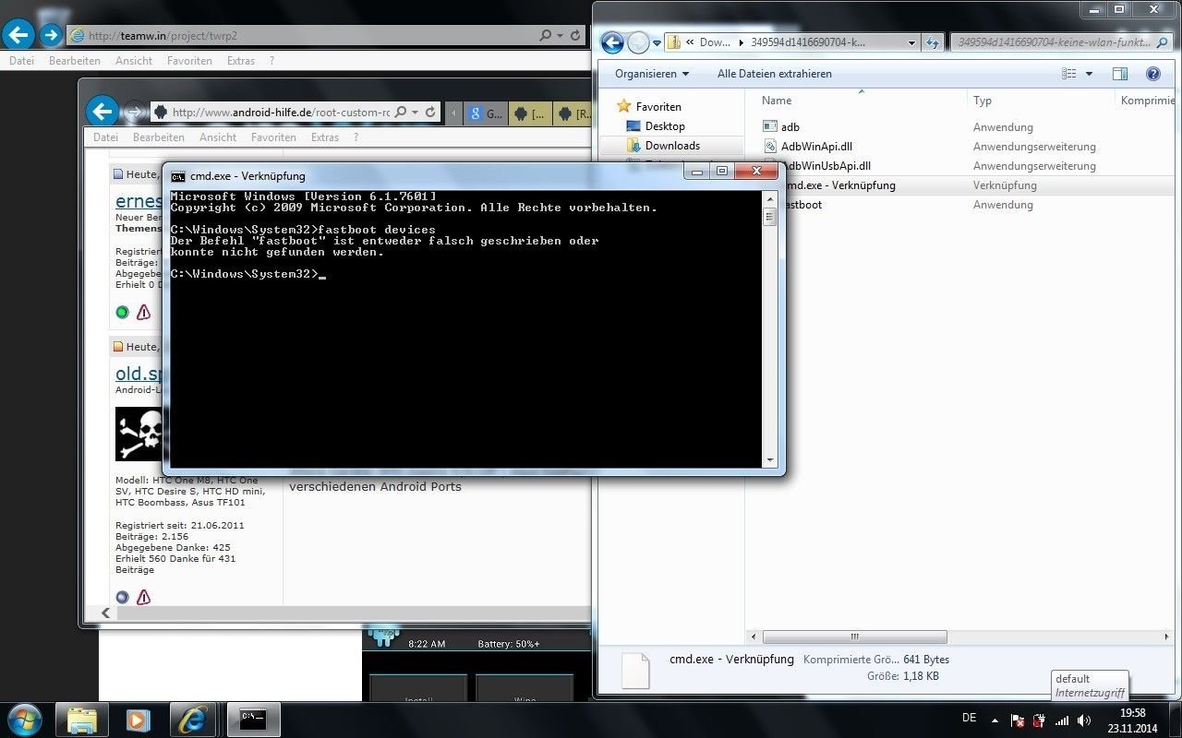Screen dimensions: 1182x738
Task: Refresh the teamw.in page
Action: click(576, 36)
